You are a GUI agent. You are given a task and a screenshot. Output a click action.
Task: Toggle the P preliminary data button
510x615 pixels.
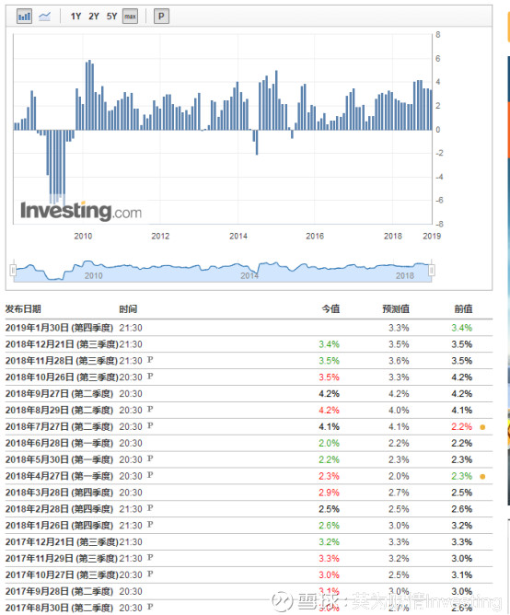pos(161,17)
